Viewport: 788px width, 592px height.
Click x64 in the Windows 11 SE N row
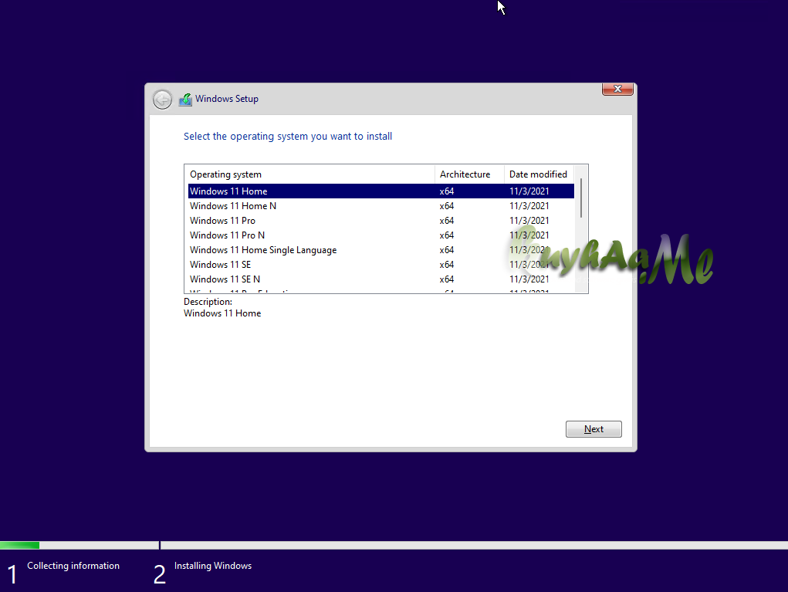(x=446, y=279)
